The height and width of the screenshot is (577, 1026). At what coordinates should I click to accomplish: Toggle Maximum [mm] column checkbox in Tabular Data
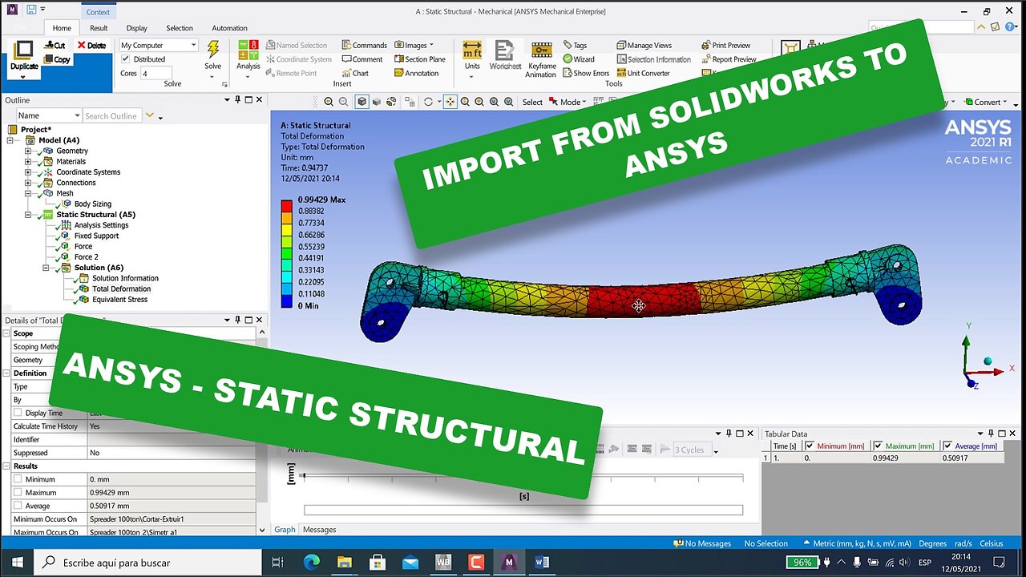[x=879, y=446]
